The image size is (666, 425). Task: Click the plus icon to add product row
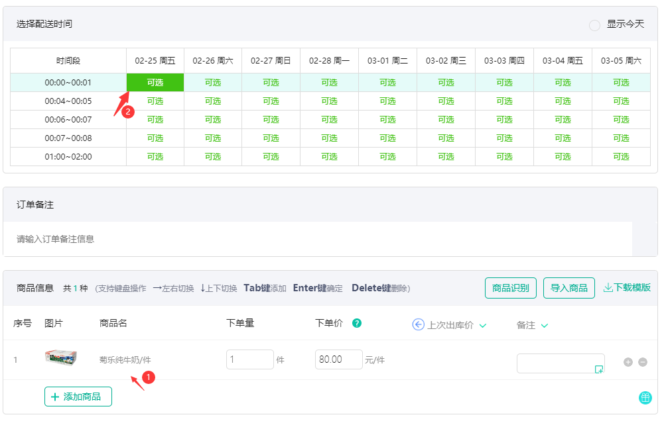pyautogui.click(x=628, y=362)
